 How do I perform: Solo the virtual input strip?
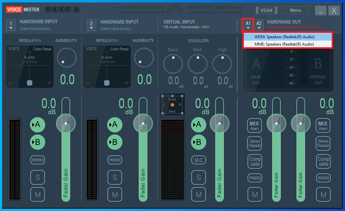(199, 177)
